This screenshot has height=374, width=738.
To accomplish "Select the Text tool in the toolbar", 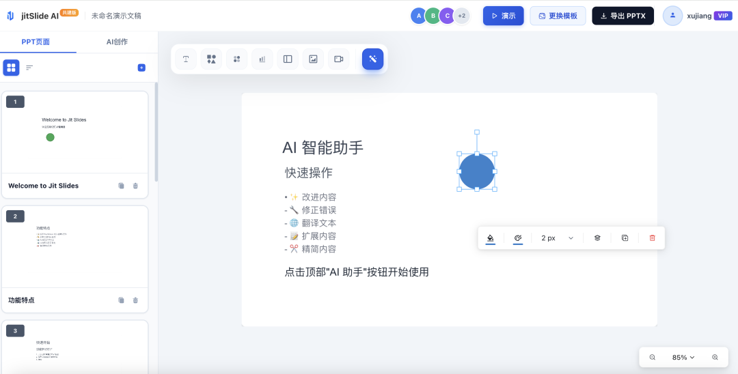I will tap(186, 59).
